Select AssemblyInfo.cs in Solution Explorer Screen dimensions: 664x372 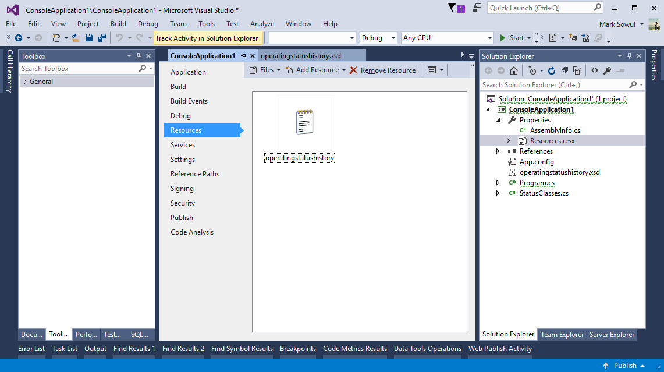[x=555, y=130]
